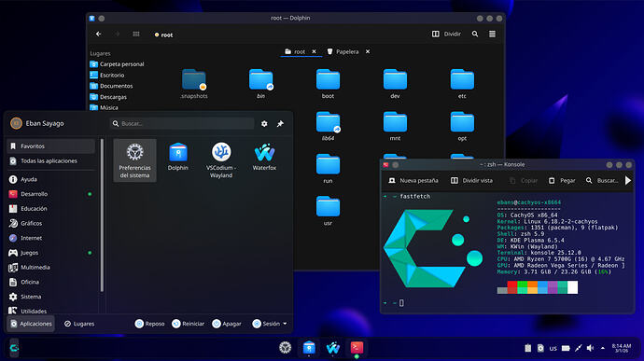This screenshot has width=644, height=361.
Task: Select the etc folder
Action: pos(462,84)
